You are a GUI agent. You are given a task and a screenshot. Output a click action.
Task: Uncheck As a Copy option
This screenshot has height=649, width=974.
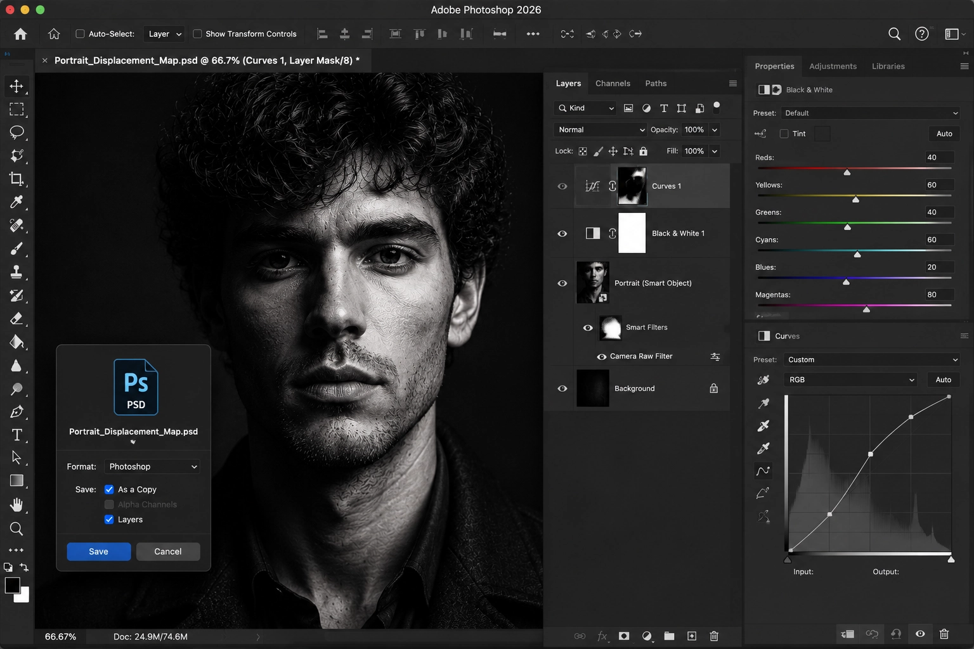pos(109,489)
